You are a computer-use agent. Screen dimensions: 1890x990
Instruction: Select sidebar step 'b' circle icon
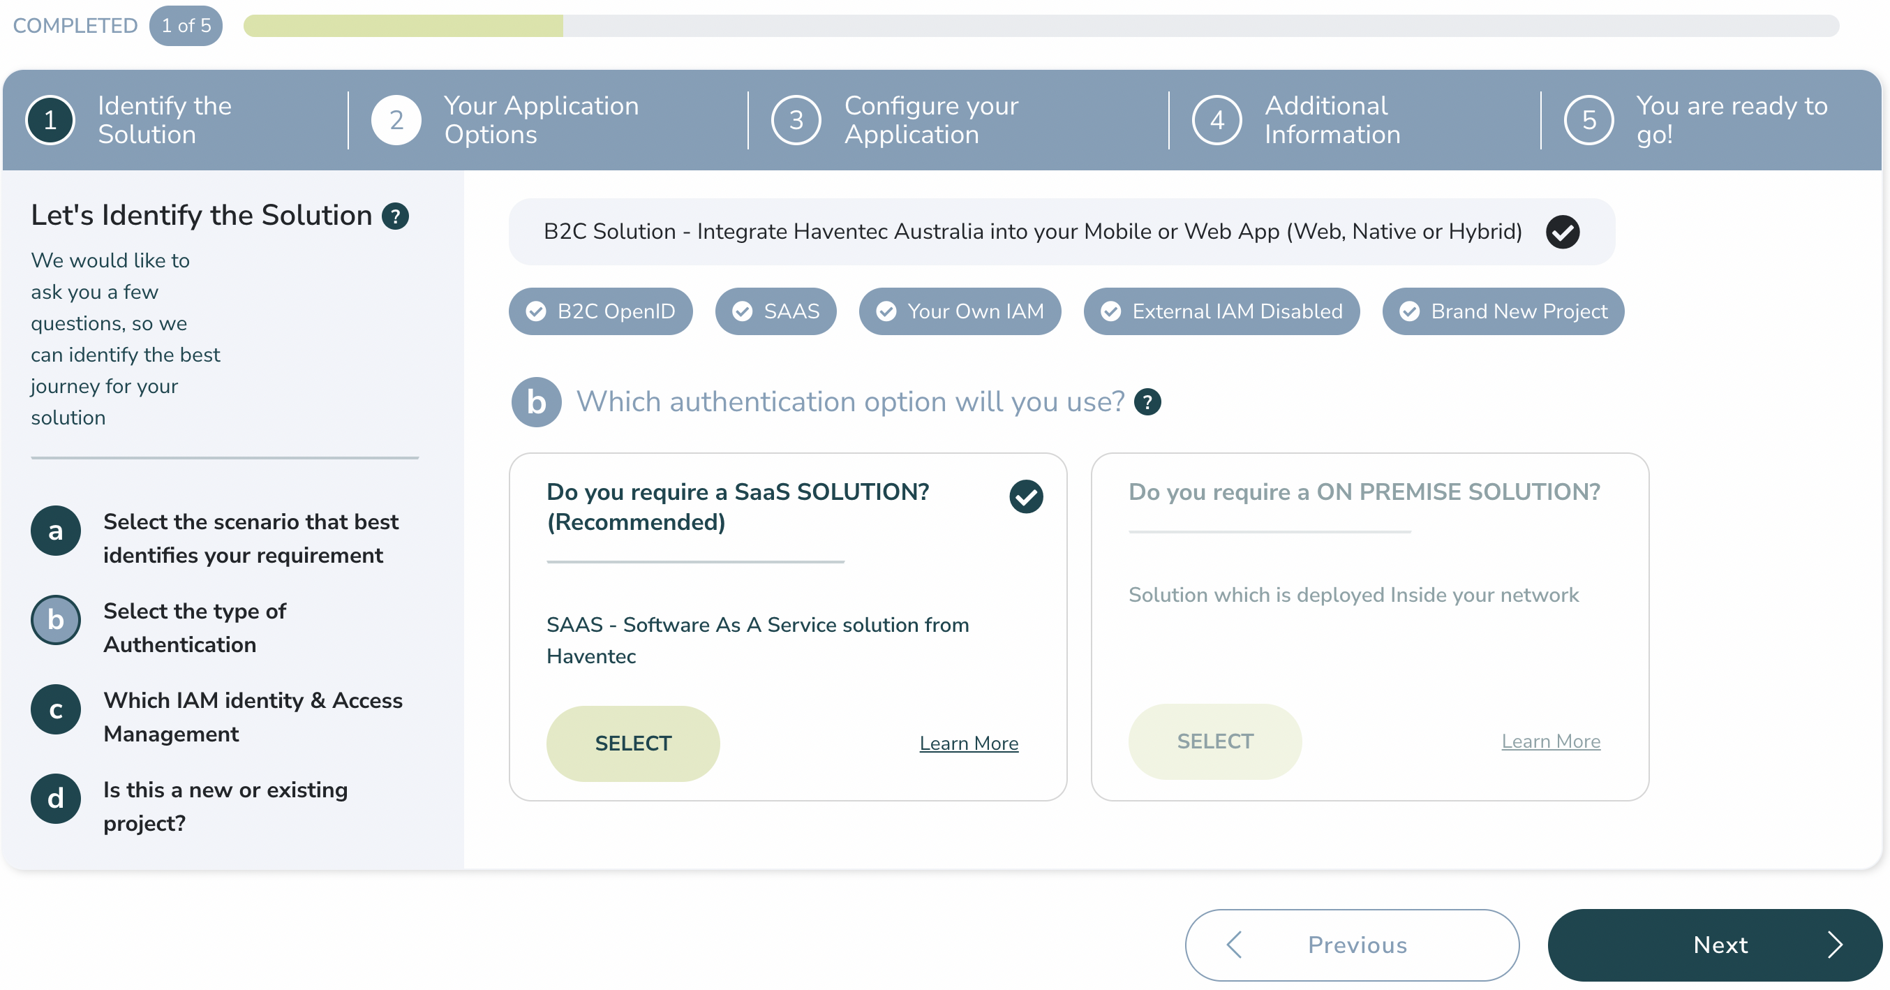[56, 619]
